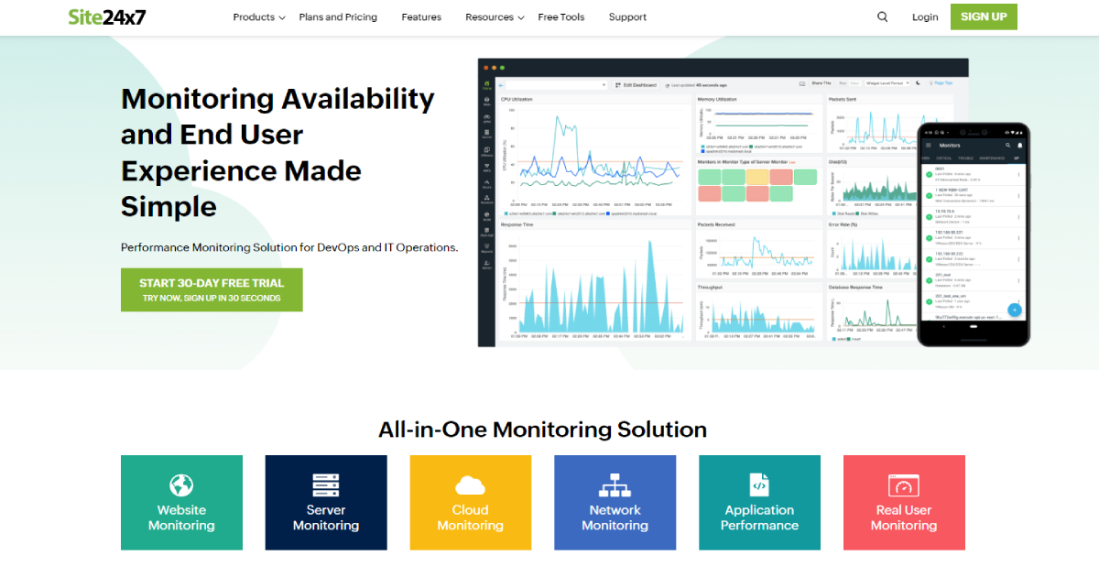The width and height of the screenshot is (1099, 577).
Task: Click the browser gauge icon on Real User Monitoring tile
Action: click(904, 485)
